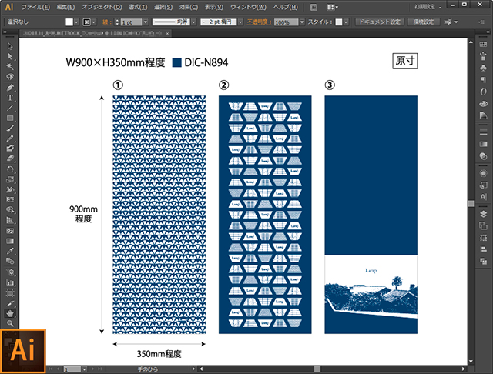Click the 環境設定 button
The image size is (493, 374).
pyautogui.click(x=421, y=22)
